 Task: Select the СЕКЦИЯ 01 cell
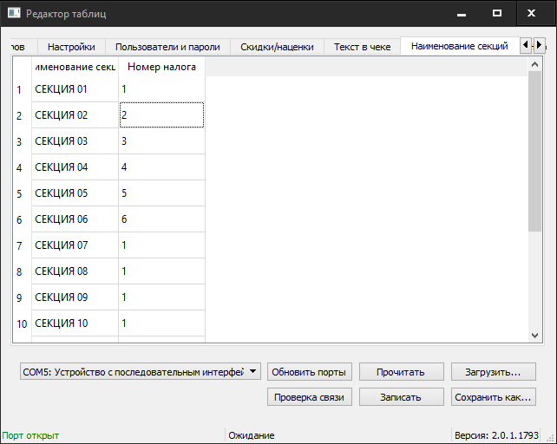[75, 89]
